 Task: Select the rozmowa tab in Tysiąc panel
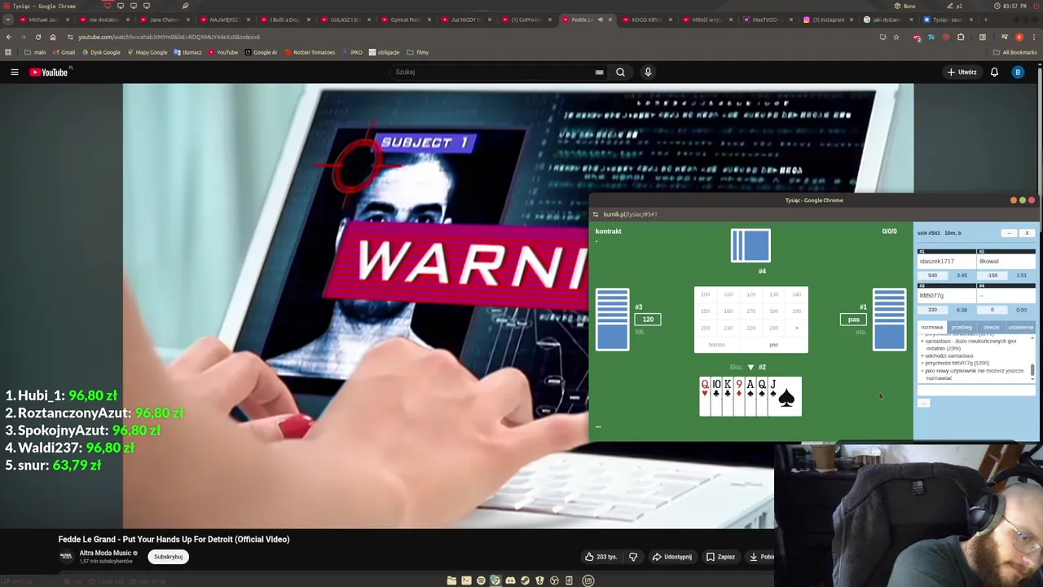pyautogui.click(x=931, y=327)
